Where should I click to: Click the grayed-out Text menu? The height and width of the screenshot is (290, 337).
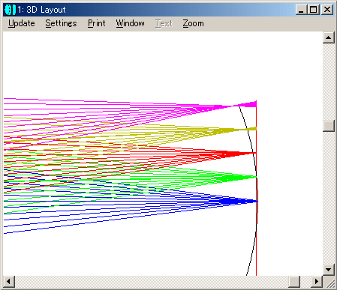click(164, 23)
